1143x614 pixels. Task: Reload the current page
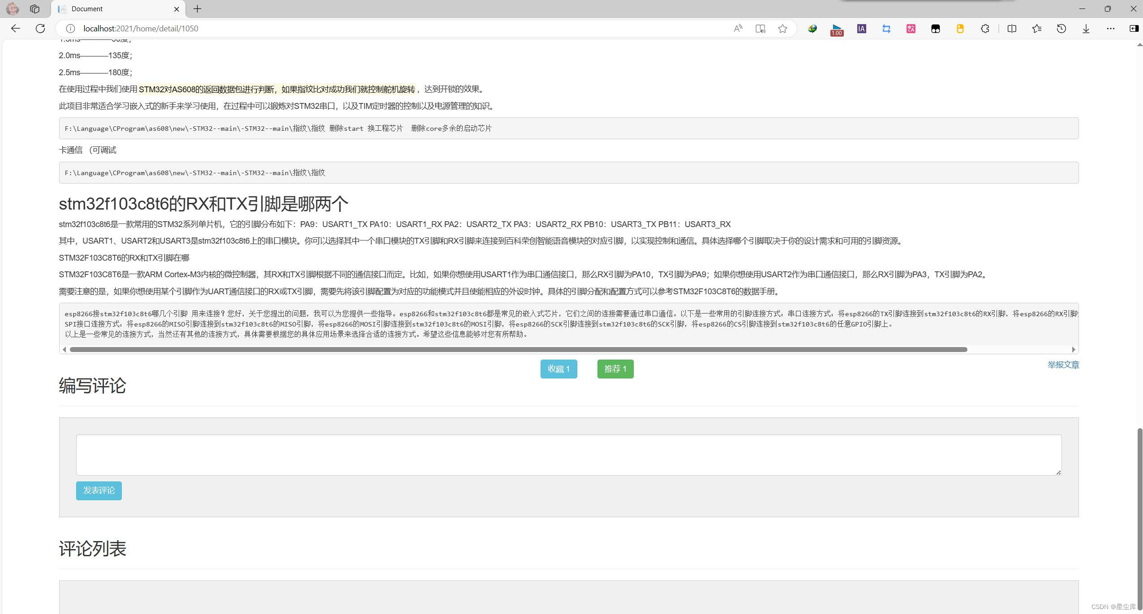(40, 29)
